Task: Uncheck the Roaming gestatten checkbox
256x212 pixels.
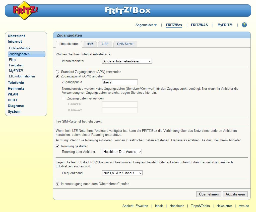Action: tap(57, 146)
